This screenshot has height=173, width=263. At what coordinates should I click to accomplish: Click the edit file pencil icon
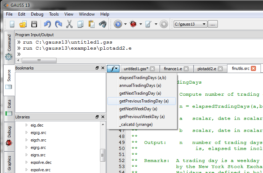149,24
